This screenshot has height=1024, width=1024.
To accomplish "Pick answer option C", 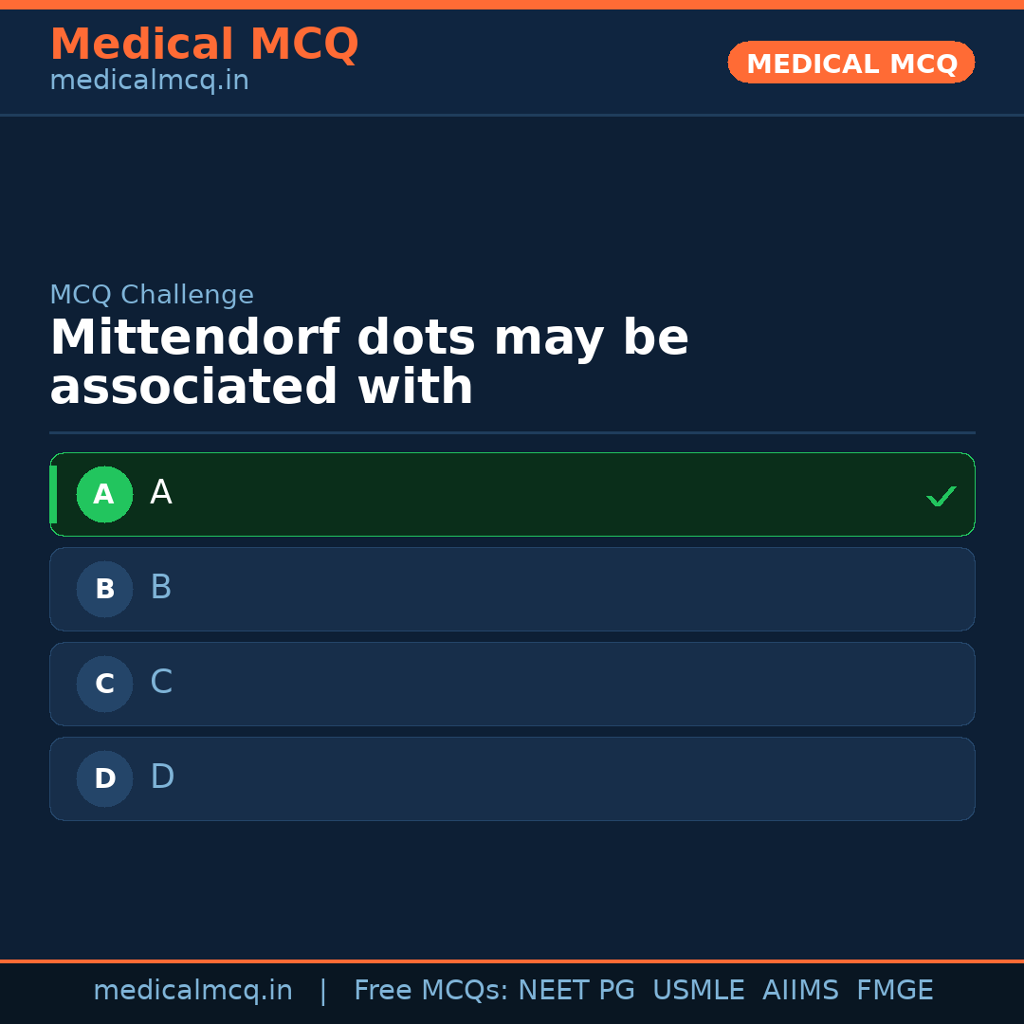I will tap(512, 684).
